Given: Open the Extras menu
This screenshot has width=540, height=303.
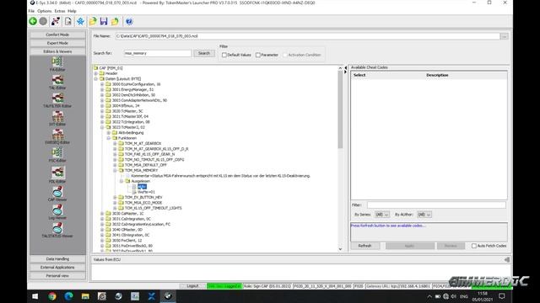Looking at the screenshot, I should 60,11.
